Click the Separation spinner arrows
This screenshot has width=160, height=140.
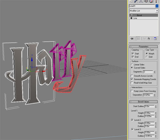click(154, 95)
